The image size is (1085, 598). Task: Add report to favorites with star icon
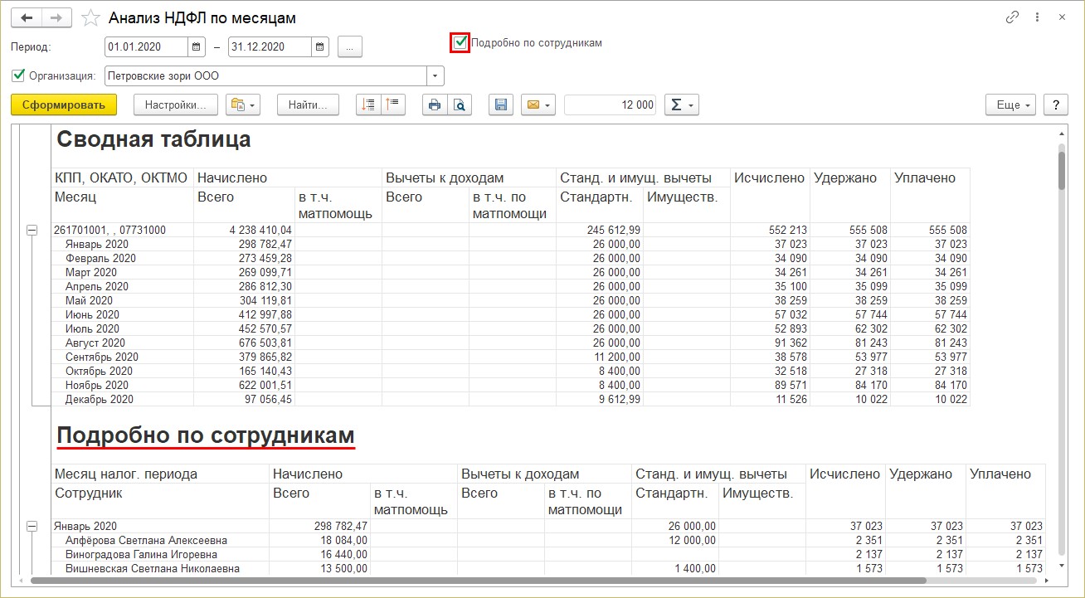coord(92,18)
